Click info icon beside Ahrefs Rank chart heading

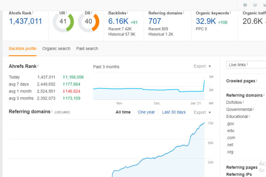tap(38, 66)
